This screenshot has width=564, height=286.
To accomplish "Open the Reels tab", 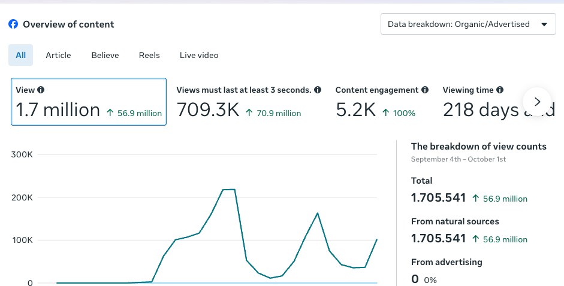I will [x=149, y=55].
